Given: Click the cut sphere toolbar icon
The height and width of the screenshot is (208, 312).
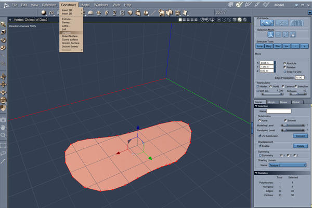Looking at the screenshot, I should pyautogui.click(x=146, y=13).
